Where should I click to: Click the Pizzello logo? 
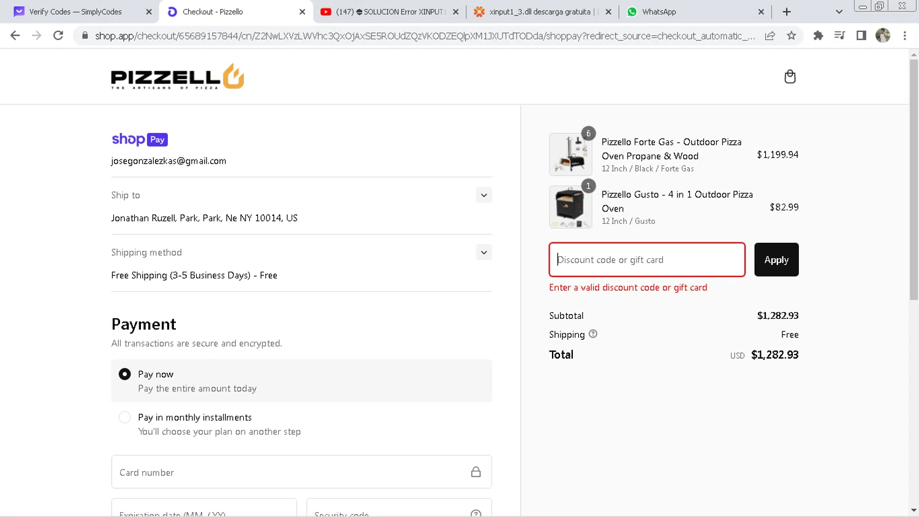(178, 77)
